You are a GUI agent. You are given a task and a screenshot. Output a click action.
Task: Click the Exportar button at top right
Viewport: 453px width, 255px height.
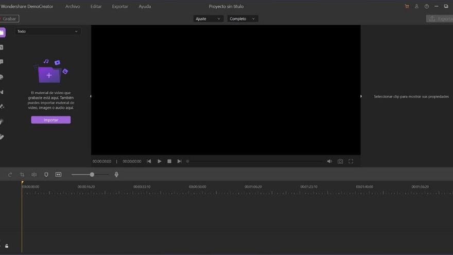click(x=440, y=19)
